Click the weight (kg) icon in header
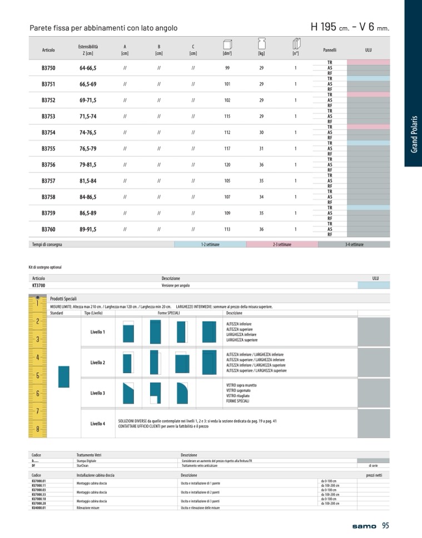 click(x=261, y=44)
